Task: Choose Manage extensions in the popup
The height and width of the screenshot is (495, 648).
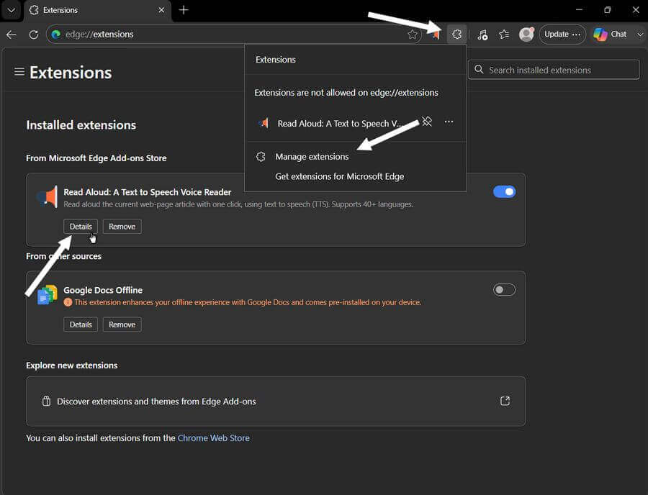Action: point(312,157)
